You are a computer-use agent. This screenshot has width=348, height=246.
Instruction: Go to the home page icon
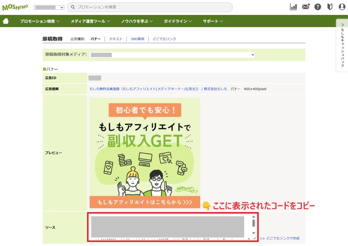(x=6, y=21)
